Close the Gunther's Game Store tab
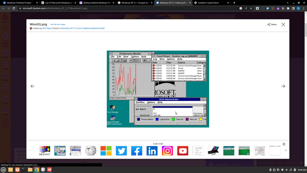The width and height of the screenshot is (307, 173). tap(228, 3)
